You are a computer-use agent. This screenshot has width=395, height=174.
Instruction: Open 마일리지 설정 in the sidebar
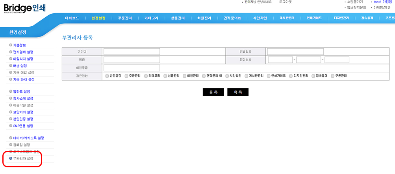point(23,59)
